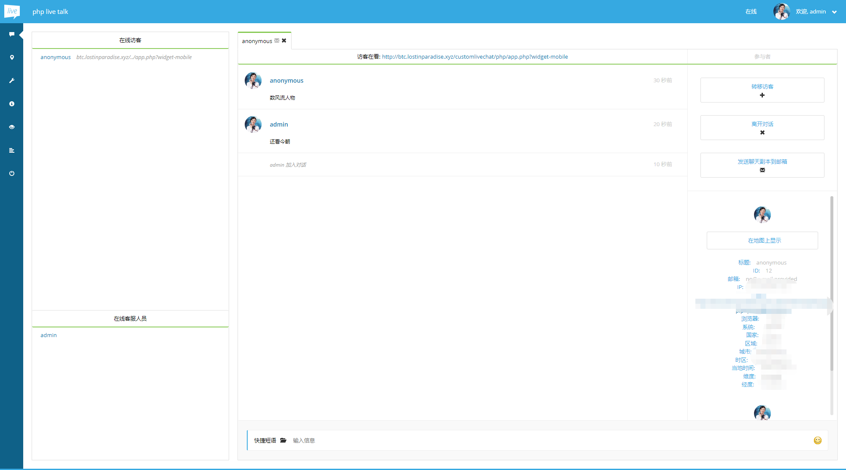Click the admin profile avatar icon
This screenshot has width=846, height=470.
(x=782, y=11)
